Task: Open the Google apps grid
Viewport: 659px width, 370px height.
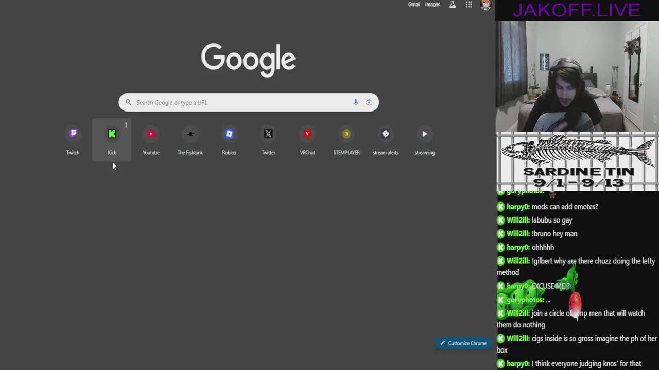Action: point(469,5)
